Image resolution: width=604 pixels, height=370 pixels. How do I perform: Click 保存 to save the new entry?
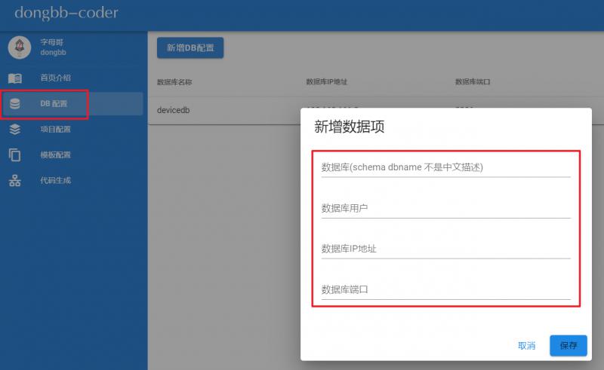[569, 345]
